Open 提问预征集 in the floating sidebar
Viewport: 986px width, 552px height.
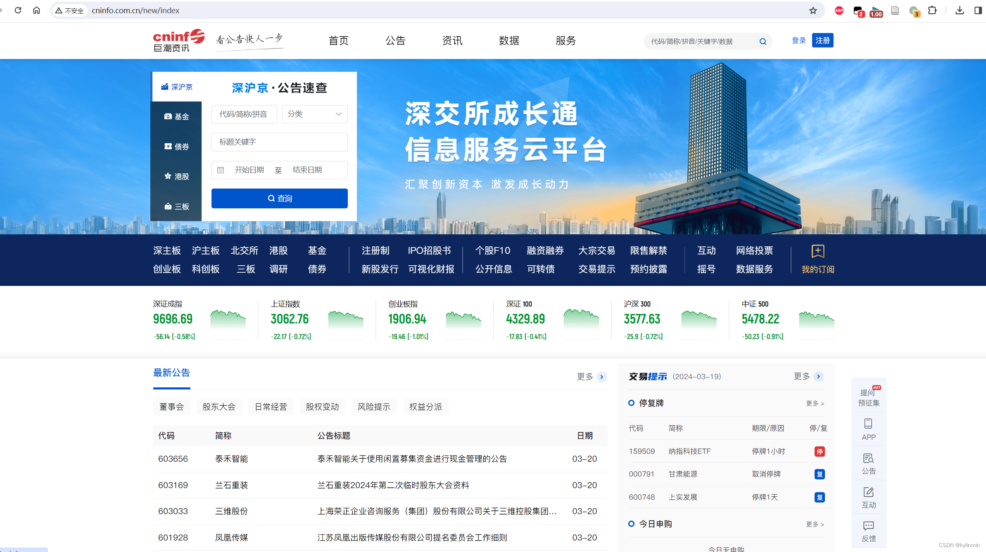pos(869,396)
